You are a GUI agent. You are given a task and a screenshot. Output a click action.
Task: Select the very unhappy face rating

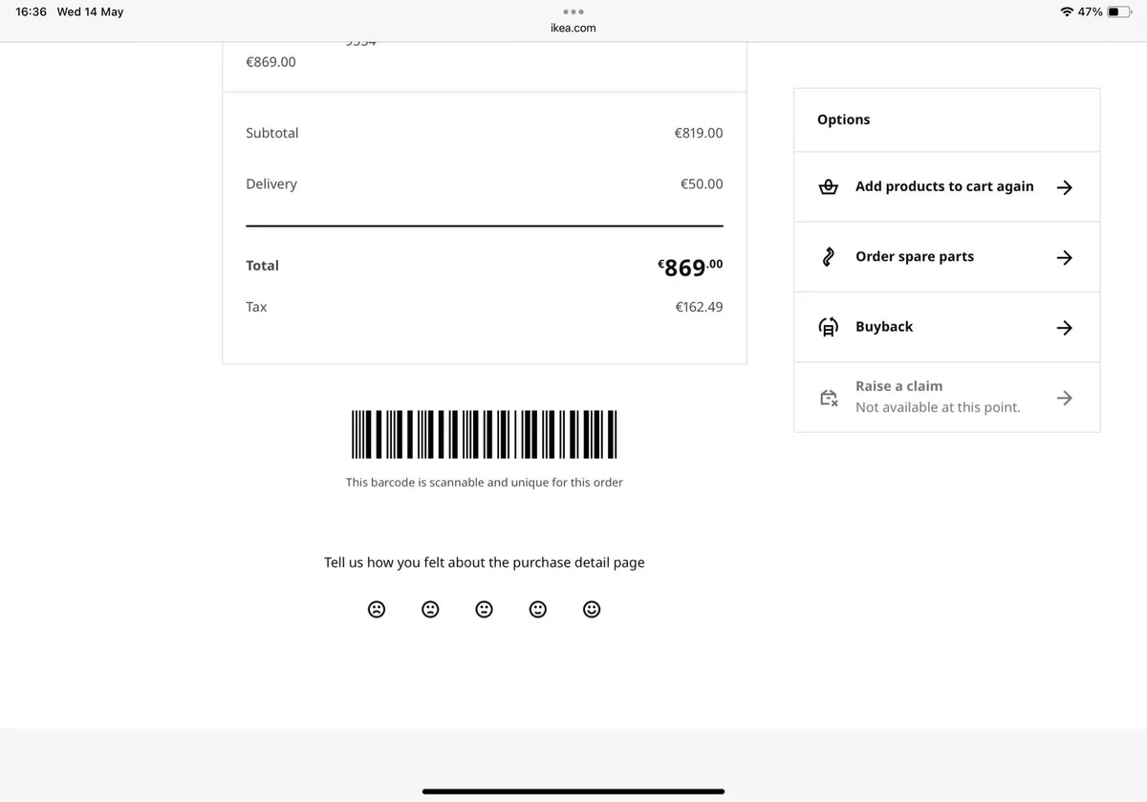click(377, 609)
